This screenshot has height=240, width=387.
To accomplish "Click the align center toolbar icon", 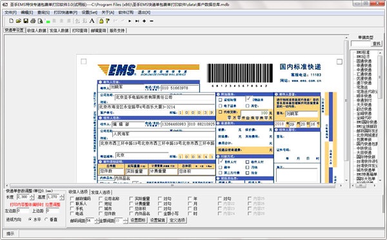I will pyautogui.click(x=62, y=21).
